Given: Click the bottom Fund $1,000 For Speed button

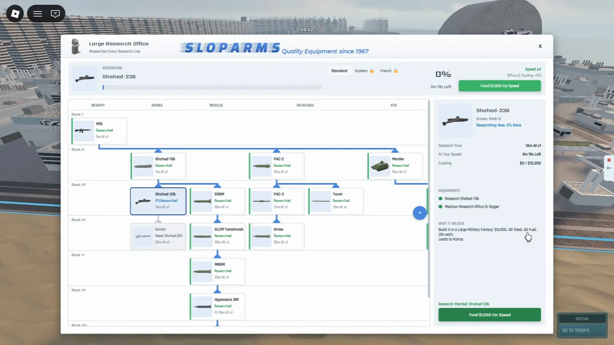Looking at the screenshot, I should point(490,315).
